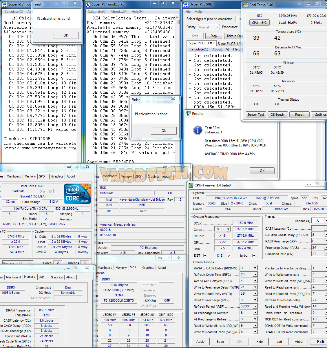Click the spd button in CPU-Tweaker
This screenshot has width=327, height=348.
[x=279, y=342]
